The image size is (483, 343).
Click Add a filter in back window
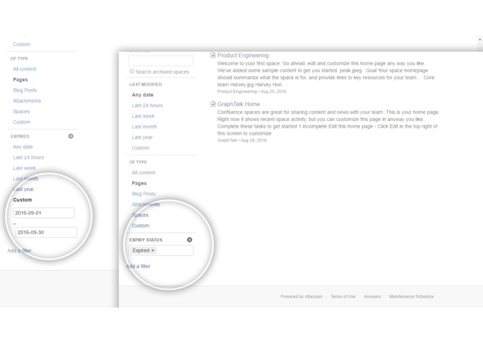point(19,251)
